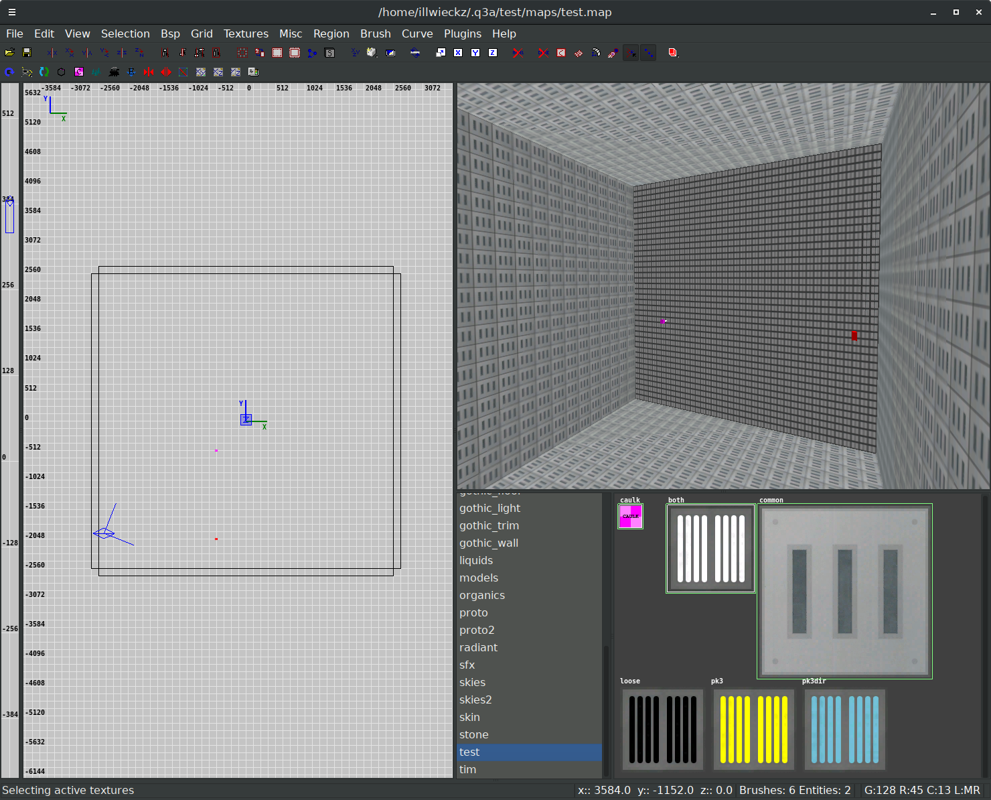The height and width of the screenshot is (800, 991).
Task: Open the Curve menu
Action: point(416,34)
